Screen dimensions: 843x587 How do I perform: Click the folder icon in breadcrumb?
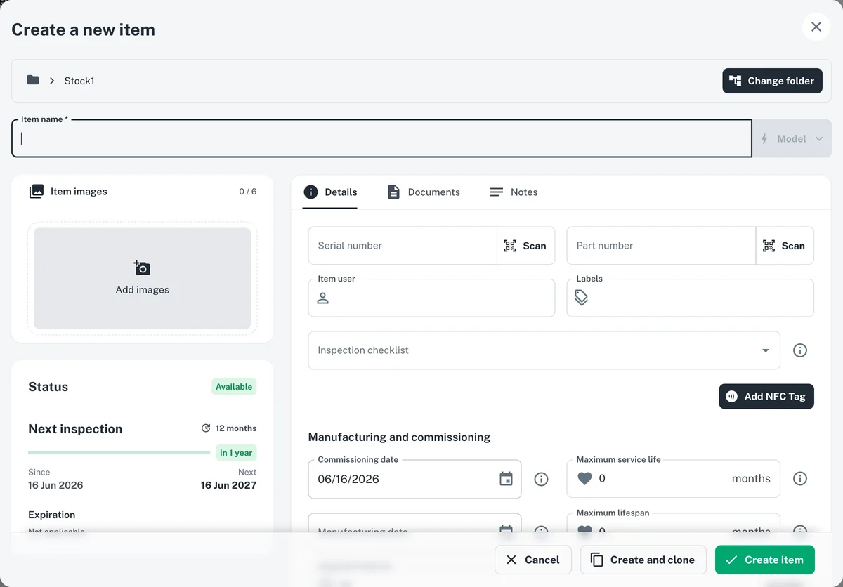pyautogui.click(x=33, y=80)
